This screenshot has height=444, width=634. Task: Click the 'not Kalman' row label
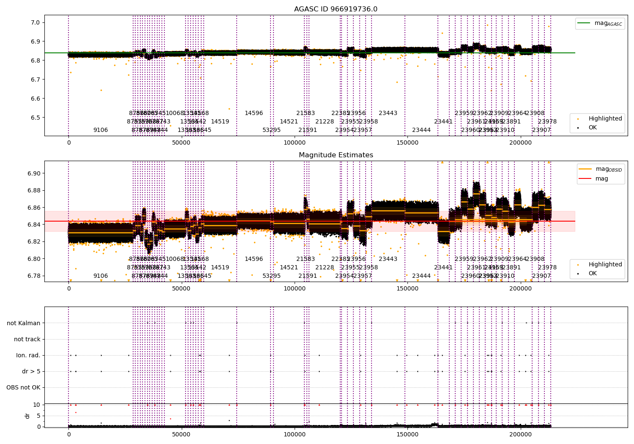(24, 323)
